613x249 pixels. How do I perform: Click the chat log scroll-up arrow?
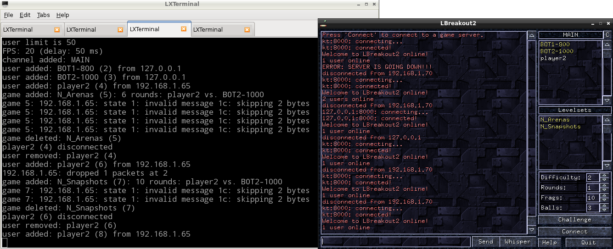click(x=531, y=35)
